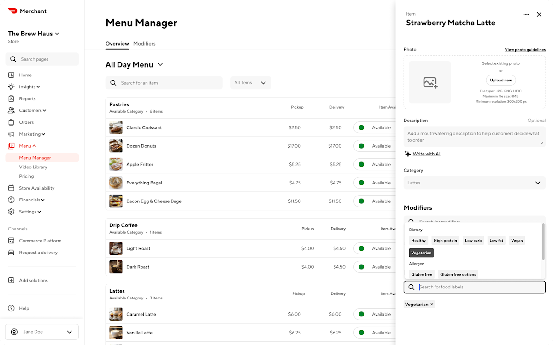Click the Write with AI sparkle icon
Screen dimensions: 553x345
point(407,154)
